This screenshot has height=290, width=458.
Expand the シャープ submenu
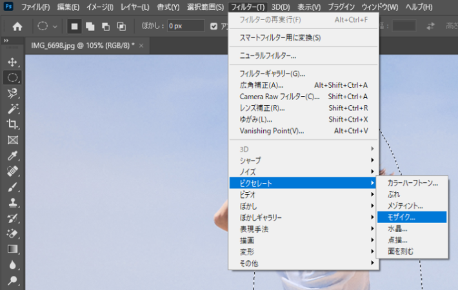click(x=303, y=160)
